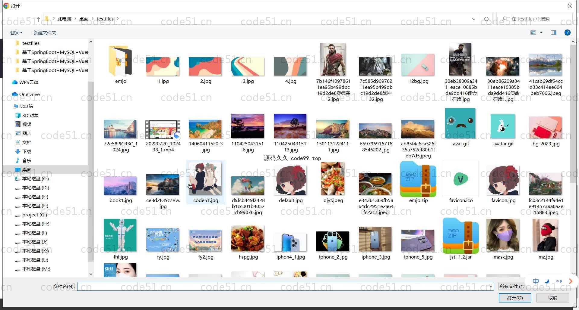Image resolution: width=579 pixels, height=310 pixels.
Task: Open 本地磁盘 (M:) drive
Action: point(36,269)
